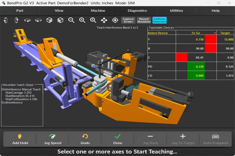Click the Undo arrow button
235x156 pixels.
(85, 139)
